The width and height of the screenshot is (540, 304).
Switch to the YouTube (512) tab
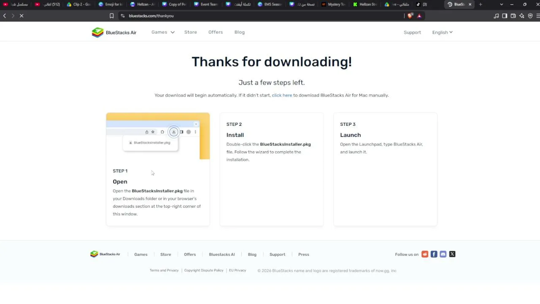click(x=48, y=4)
